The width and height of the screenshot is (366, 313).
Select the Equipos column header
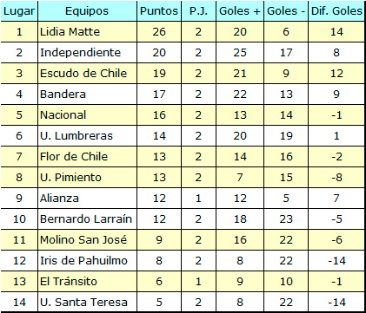click(x=87, y=11)
